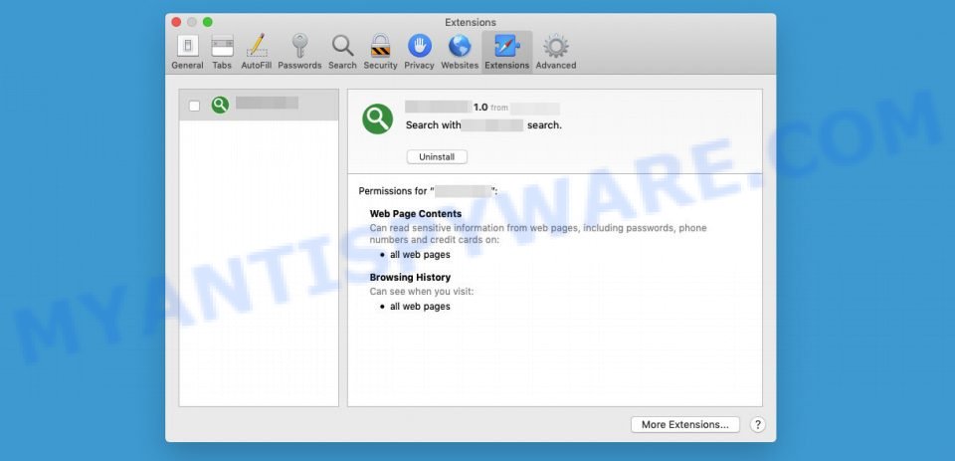This screenshot has height=461, width=955.
Task: Click the extension version 1.0 text
Action: [x=480, y=108]
